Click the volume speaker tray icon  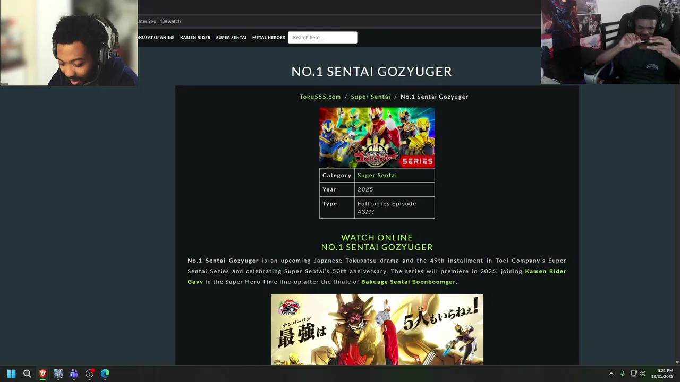[642, 374]
